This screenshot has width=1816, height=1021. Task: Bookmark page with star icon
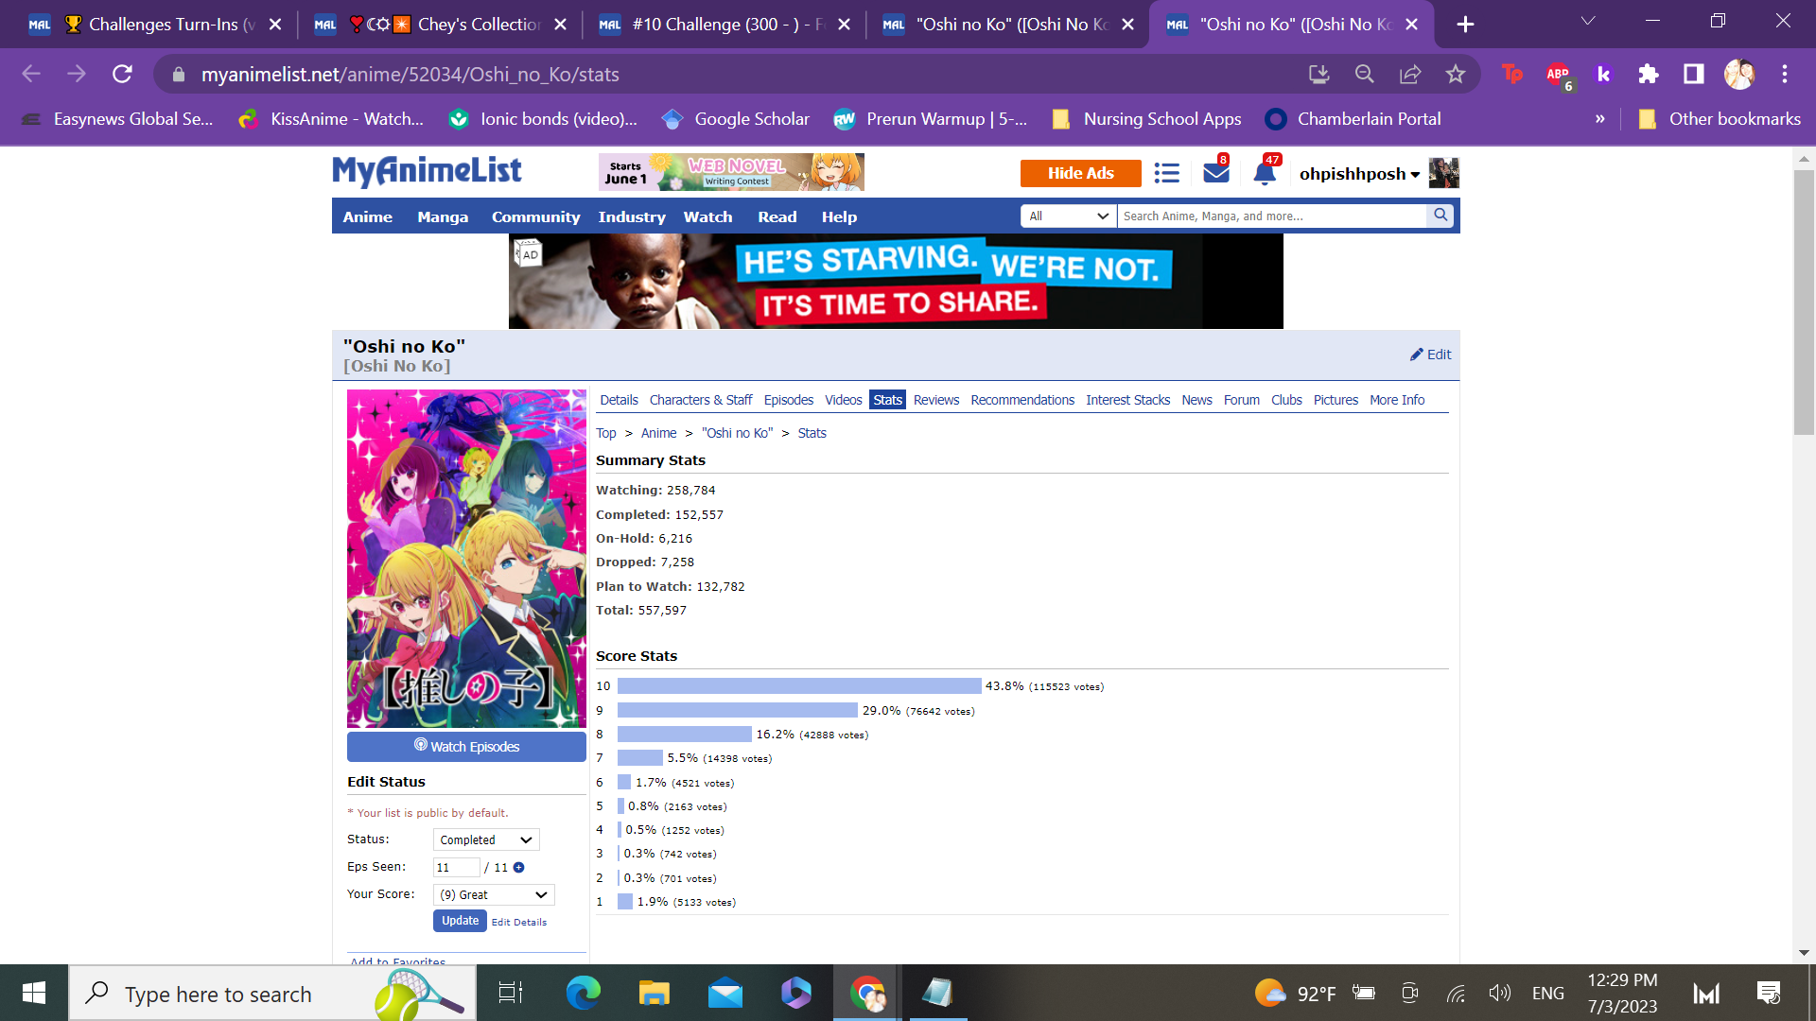point(1455,75)
